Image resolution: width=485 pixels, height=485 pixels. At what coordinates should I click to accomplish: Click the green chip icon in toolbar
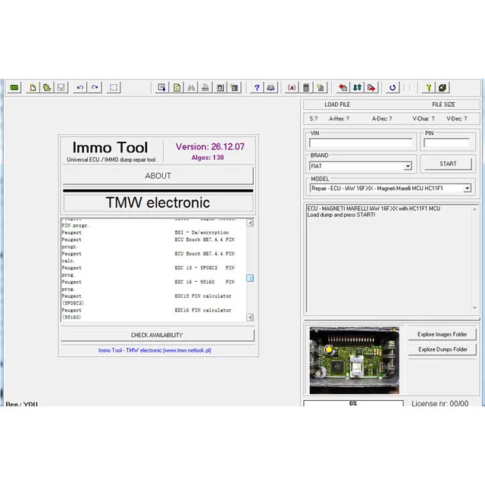[x=14, y=88]
